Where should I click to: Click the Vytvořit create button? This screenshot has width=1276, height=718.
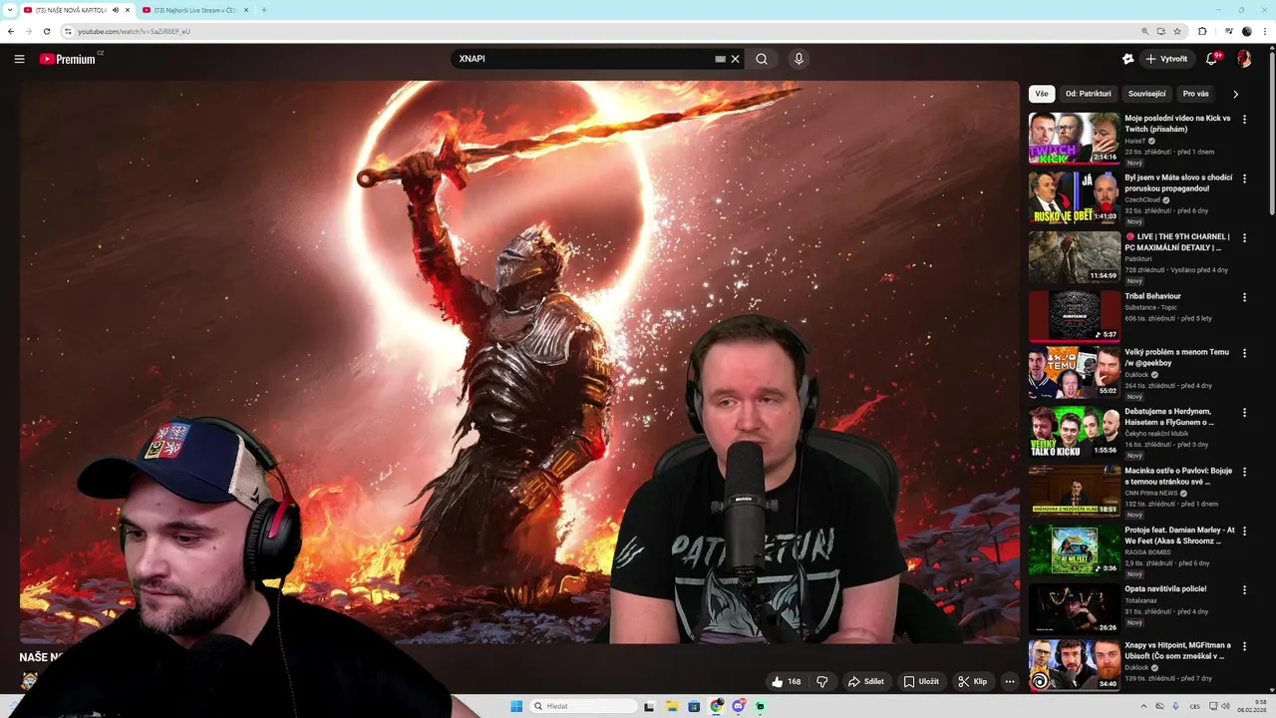coord(1166,59)
